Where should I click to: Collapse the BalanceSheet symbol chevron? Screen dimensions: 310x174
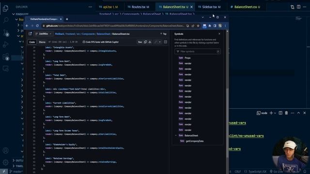pyautogui.click(x=176, y=135)
